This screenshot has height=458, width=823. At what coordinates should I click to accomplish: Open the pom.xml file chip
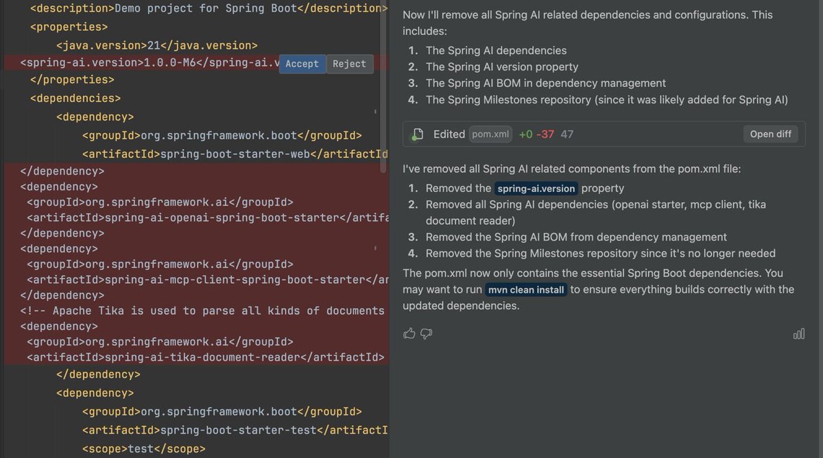click(491, 134)
